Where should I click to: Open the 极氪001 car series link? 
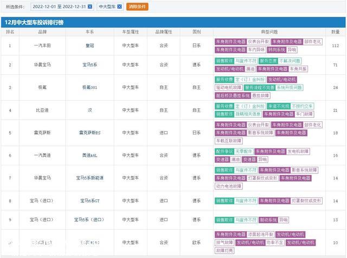tap(89, 87)
